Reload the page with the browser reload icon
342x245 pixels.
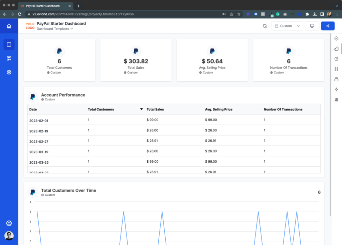[x=20, y=14]
